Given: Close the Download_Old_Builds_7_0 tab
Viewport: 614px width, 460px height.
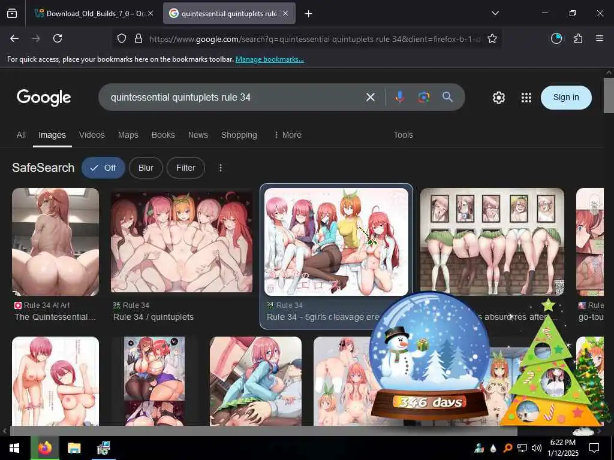Looking at the screenshot, I should pos(151,14).
